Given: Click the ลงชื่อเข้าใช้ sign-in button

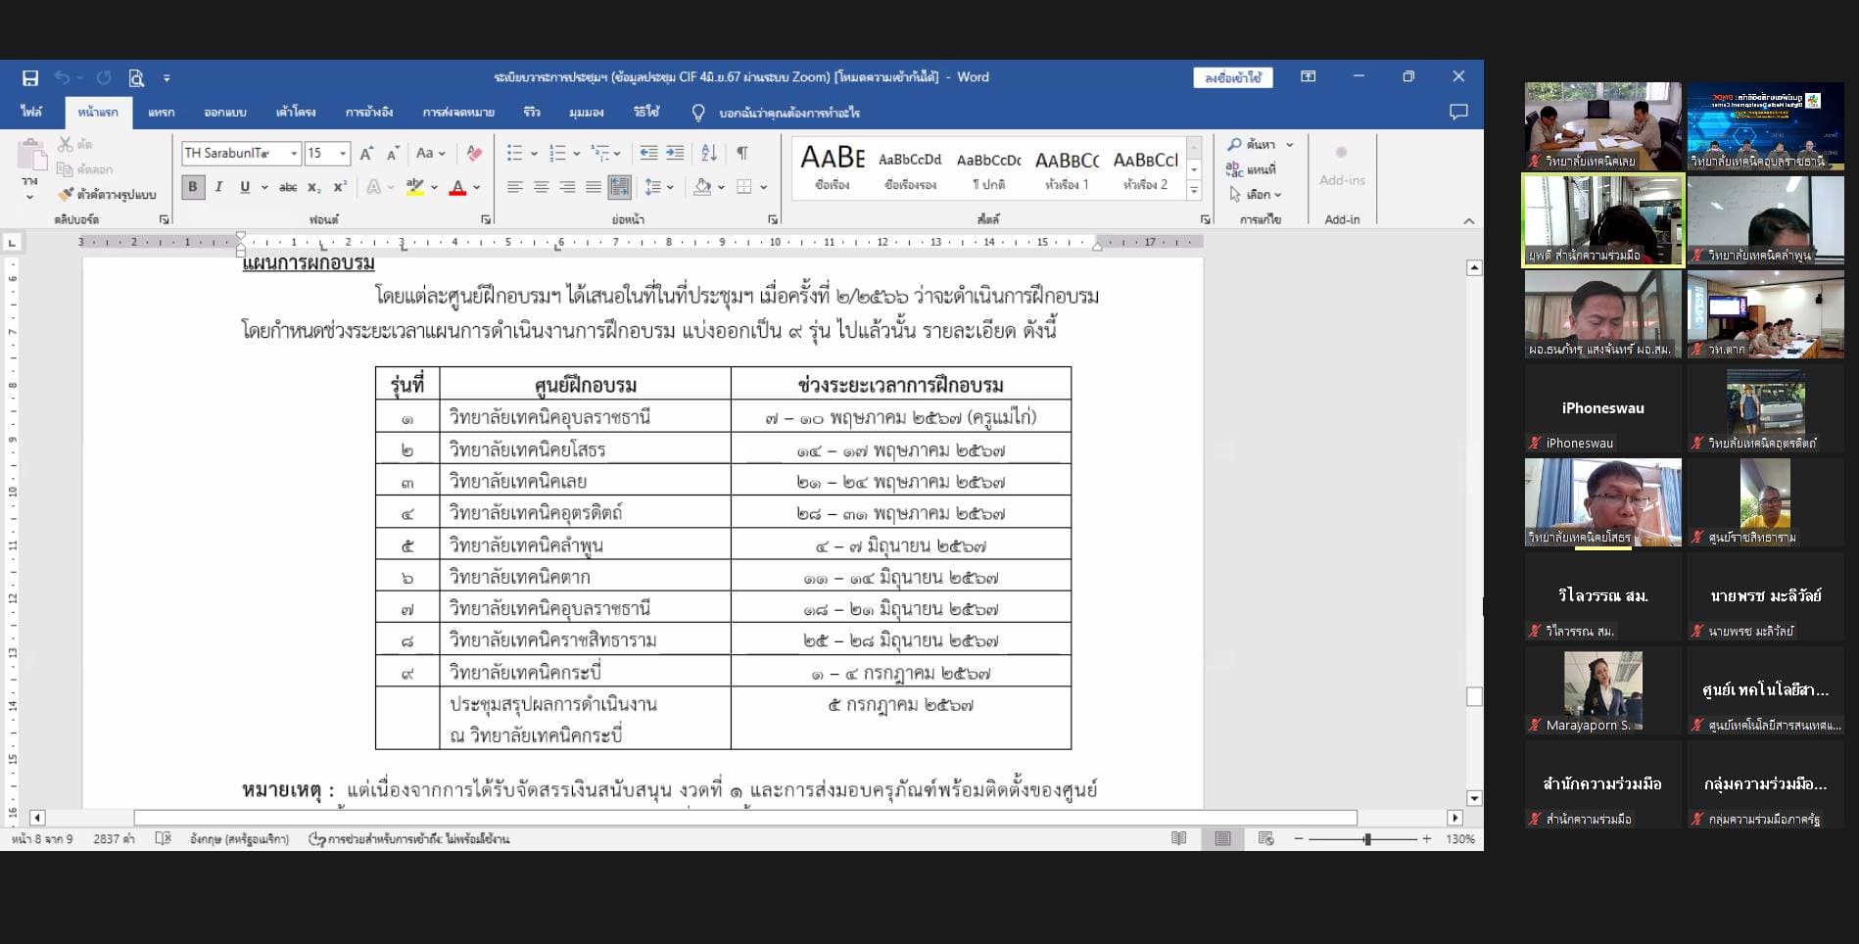Looking at the screenshot, I should (1232, 77).
